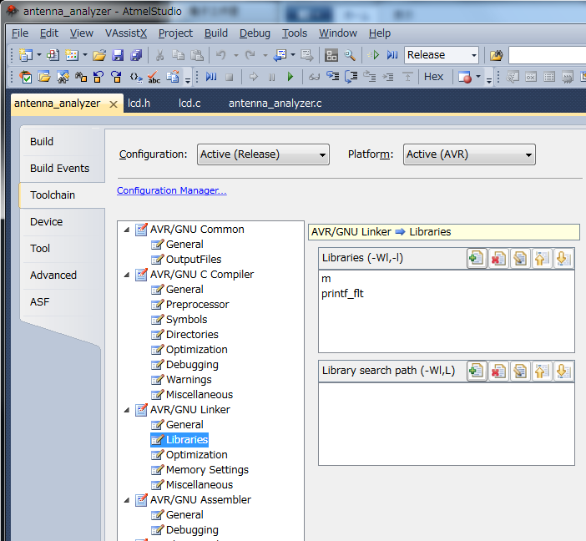Collapse the AVR/GNU Common tree node
The width and height of the screenshot is (586, 541).
(127, 230)
